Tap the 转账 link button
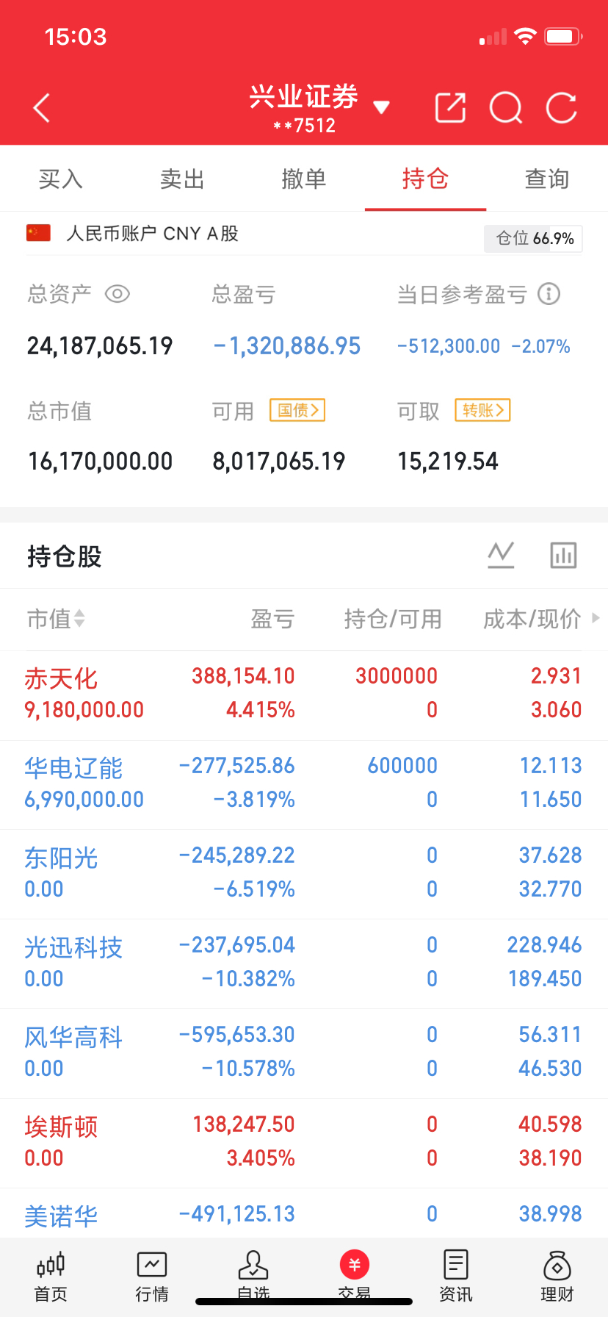 pyautogui.click(x=482, y=410)
